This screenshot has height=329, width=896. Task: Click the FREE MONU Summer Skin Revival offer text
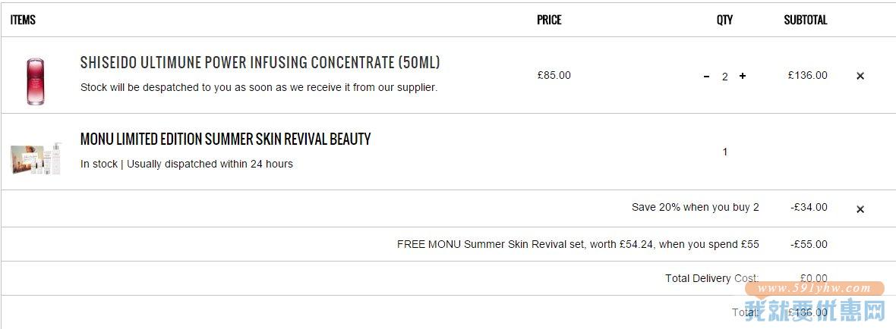(579, 245)
